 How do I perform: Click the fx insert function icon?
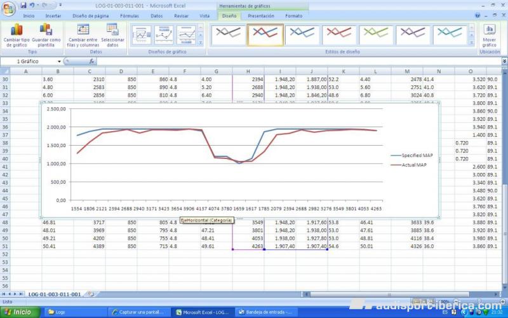pyautogui.click(x=91, y=62)
